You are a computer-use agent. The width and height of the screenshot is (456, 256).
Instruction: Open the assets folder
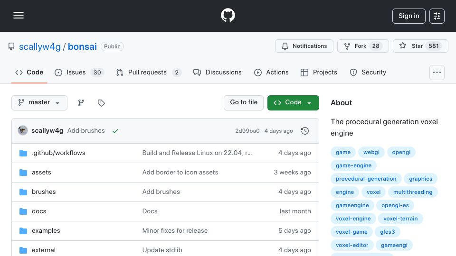click(41, 173)
